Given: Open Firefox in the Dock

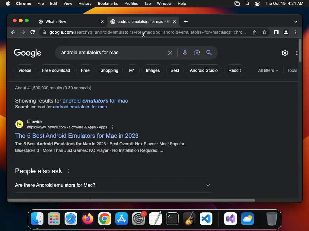Looking at the screenshot, I should [88, 219].
